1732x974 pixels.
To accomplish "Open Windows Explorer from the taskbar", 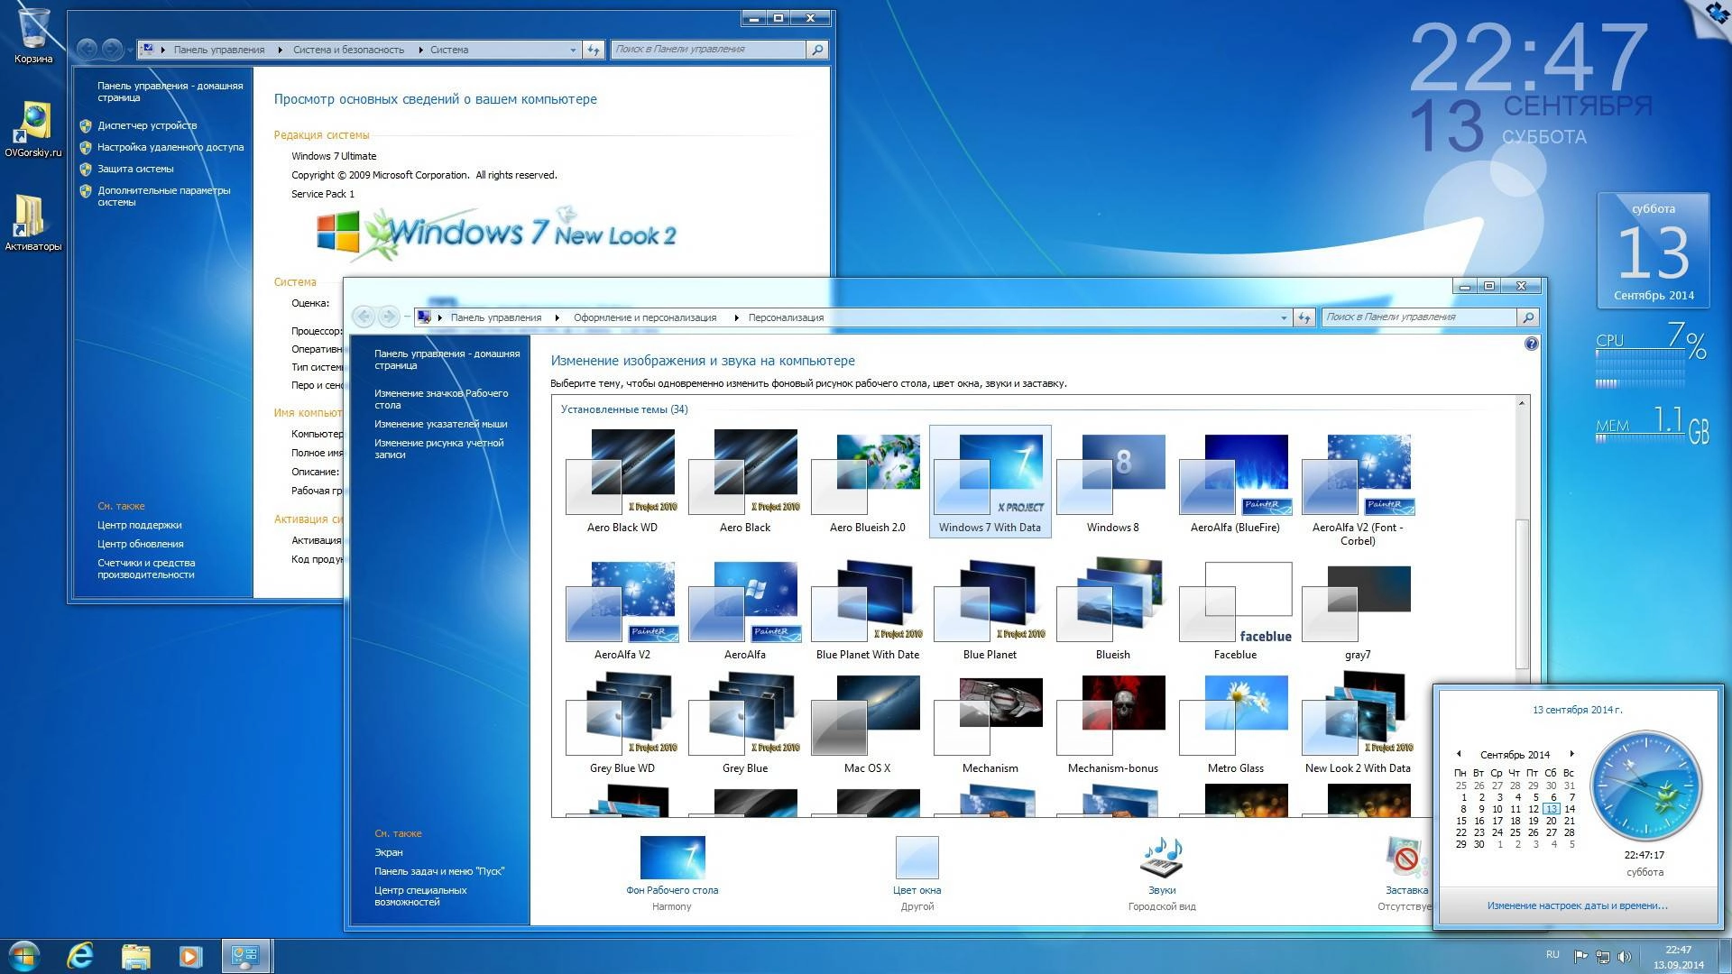I will [135, 956].
